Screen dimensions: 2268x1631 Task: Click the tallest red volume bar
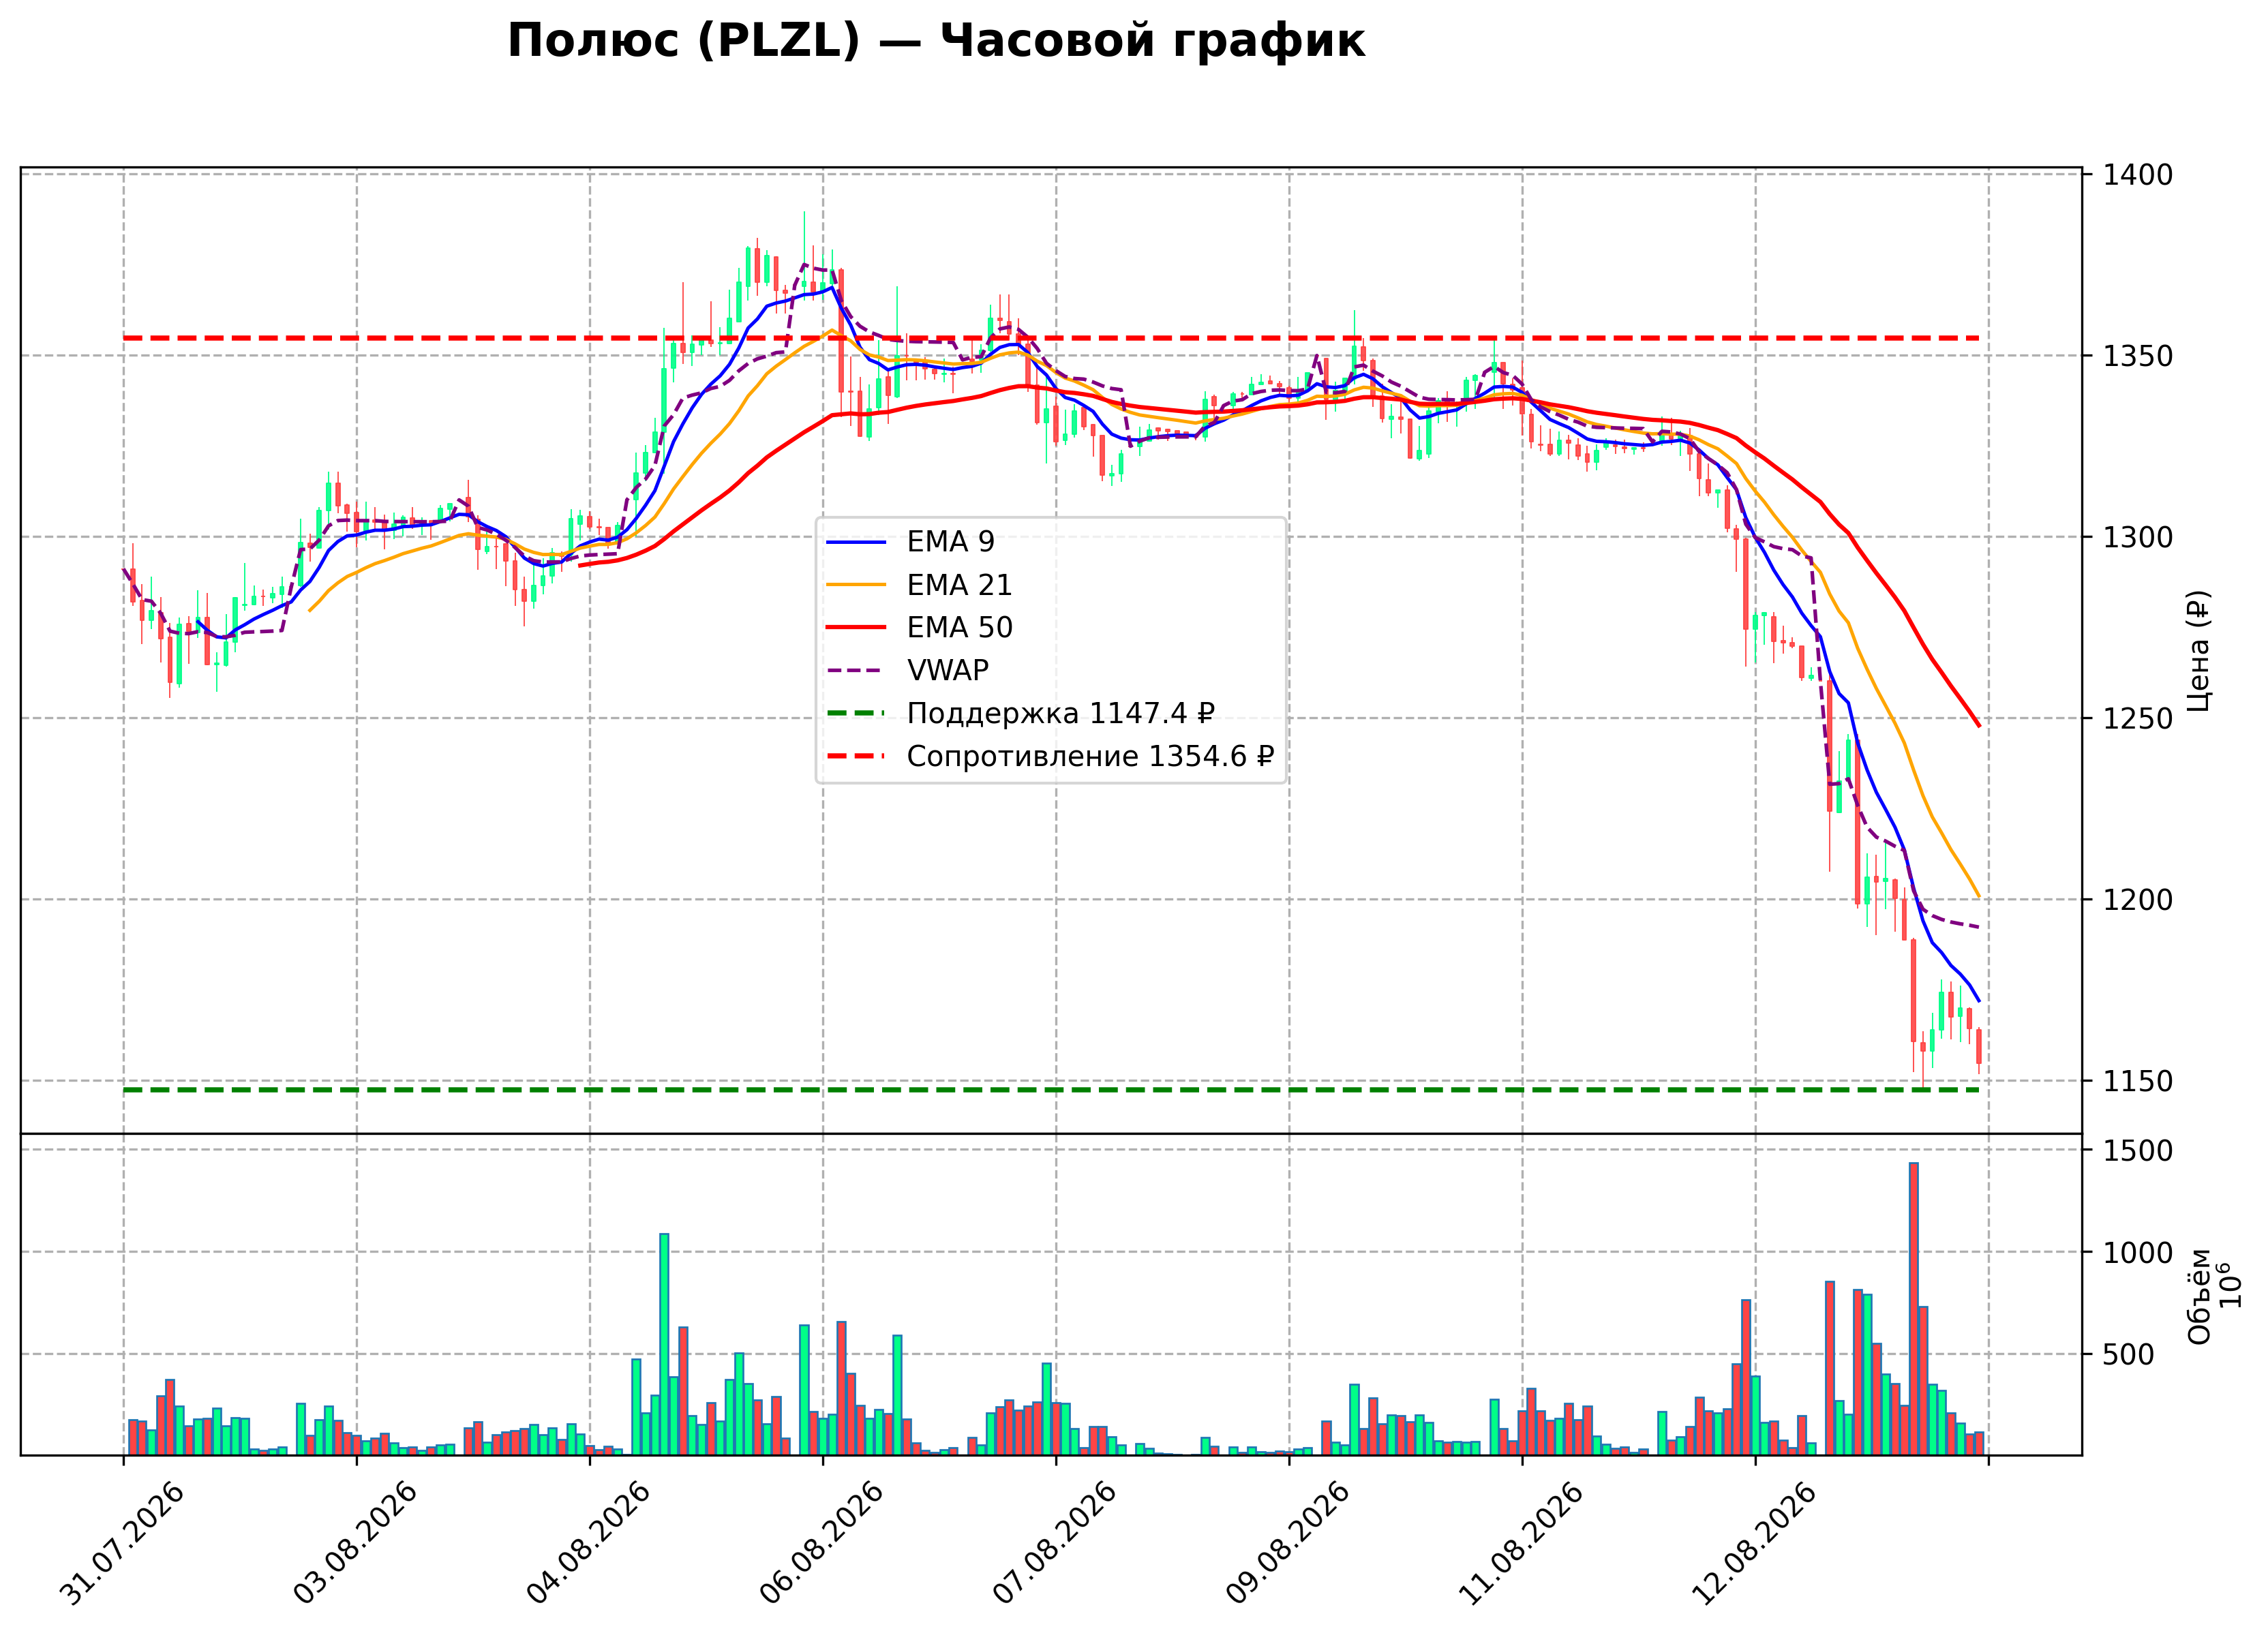(x=1913, y=1309)
